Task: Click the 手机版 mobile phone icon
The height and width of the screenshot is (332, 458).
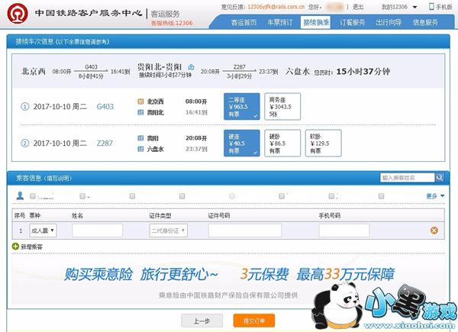Action: pyautogui.click(x=431, y=7)
